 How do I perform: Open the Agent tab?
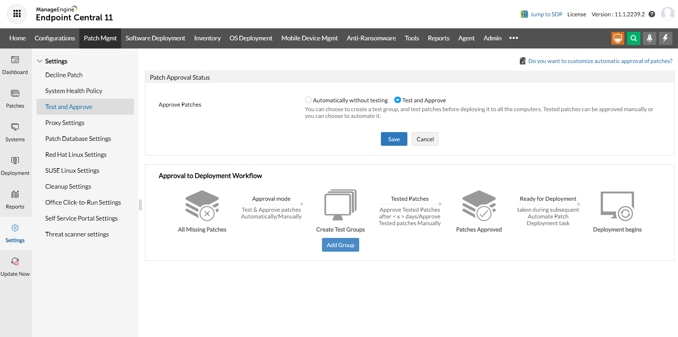click(x=466, y=38)
